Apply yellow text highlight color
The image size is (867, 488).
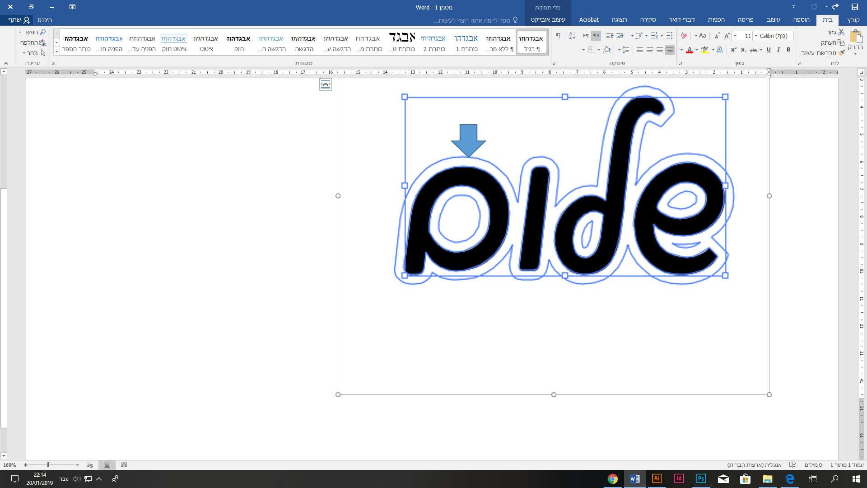pos(705,51)
